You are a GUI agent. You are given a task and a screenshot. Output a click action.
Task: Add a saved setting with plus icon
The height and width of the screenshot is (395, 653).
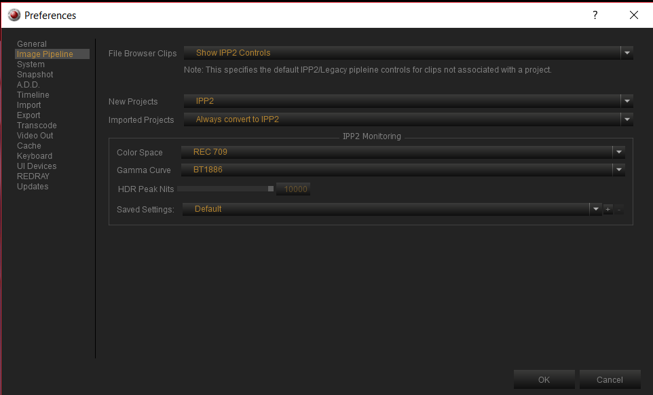point(608,209)
